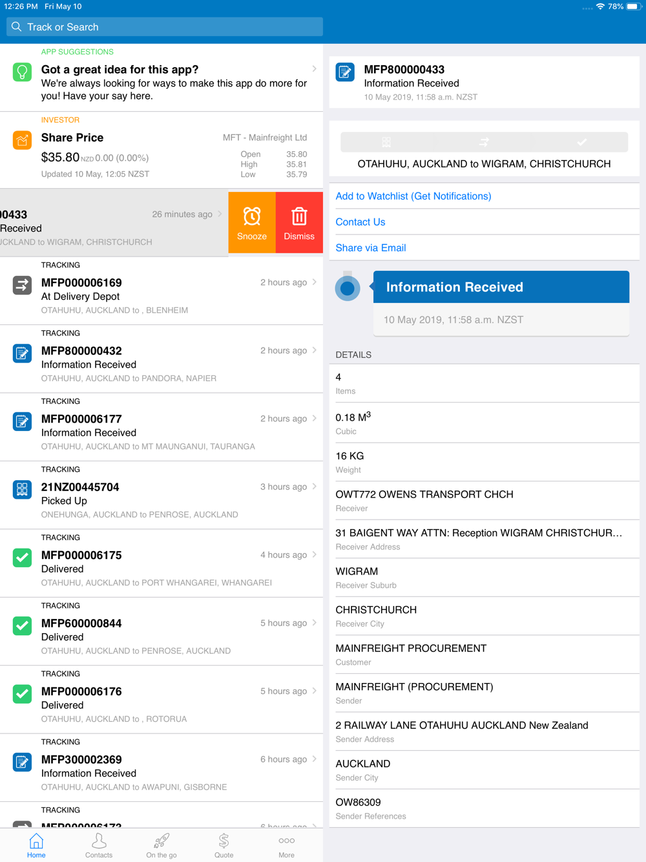Select the in-transit stage in progress bar

click(484, 142)
